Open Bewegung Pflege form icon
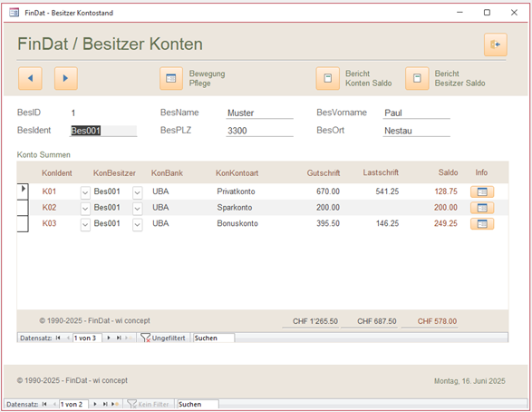The height and width of the screenshot is (412, 532). click(171, 78)
